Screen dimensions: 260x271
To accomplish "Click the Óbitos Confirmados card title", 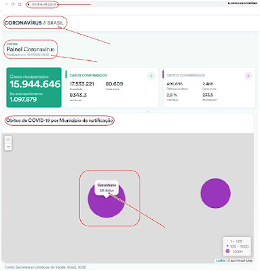I will tap(186, 75).
